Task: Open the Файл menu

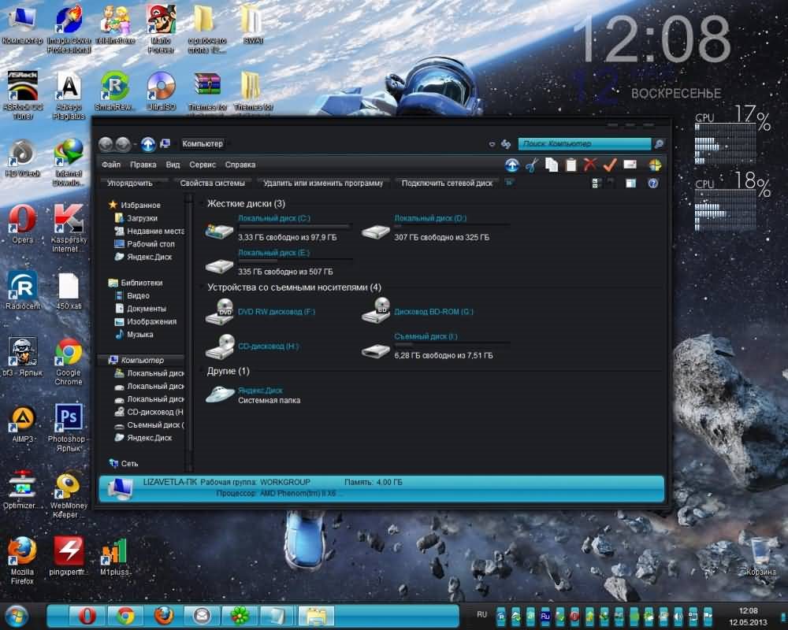Action: (111, 165)
